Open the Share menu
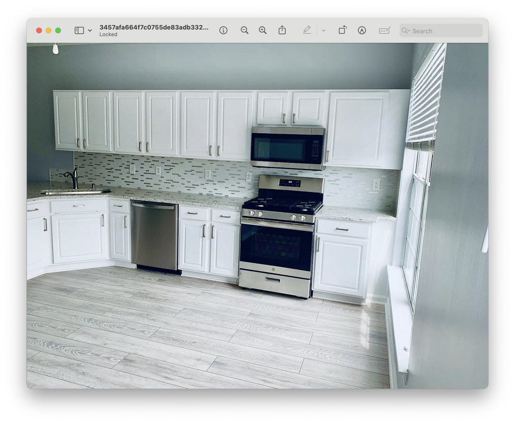 [282, 30]
